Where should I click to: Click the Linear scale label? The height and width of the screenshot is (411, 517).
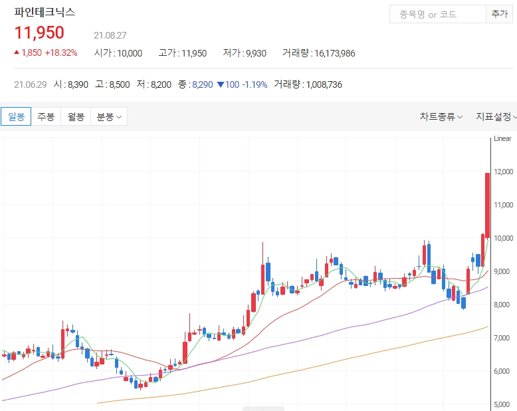pos(502,138)
